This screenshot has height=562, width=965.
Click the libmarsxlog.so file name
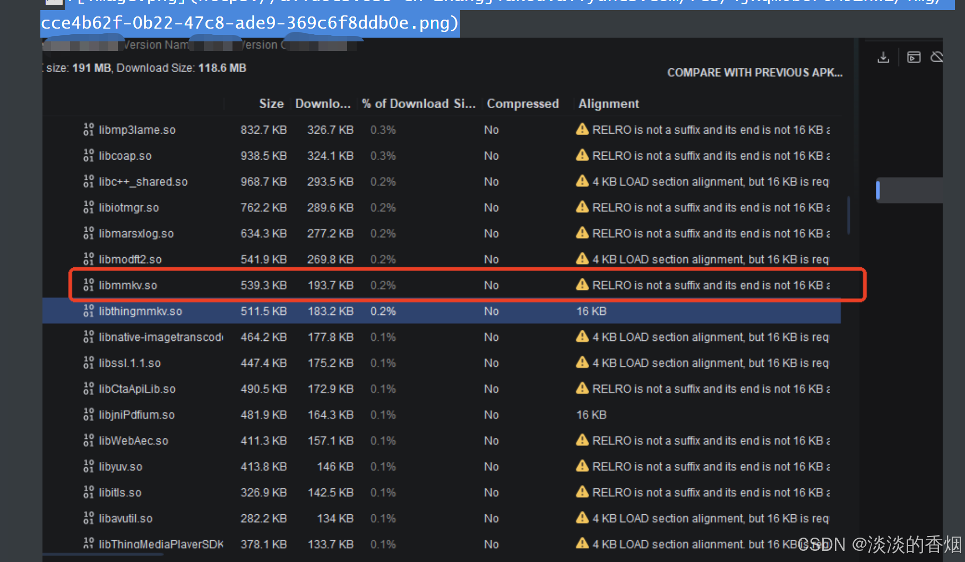pyautogui.click(x=136, y=234)
